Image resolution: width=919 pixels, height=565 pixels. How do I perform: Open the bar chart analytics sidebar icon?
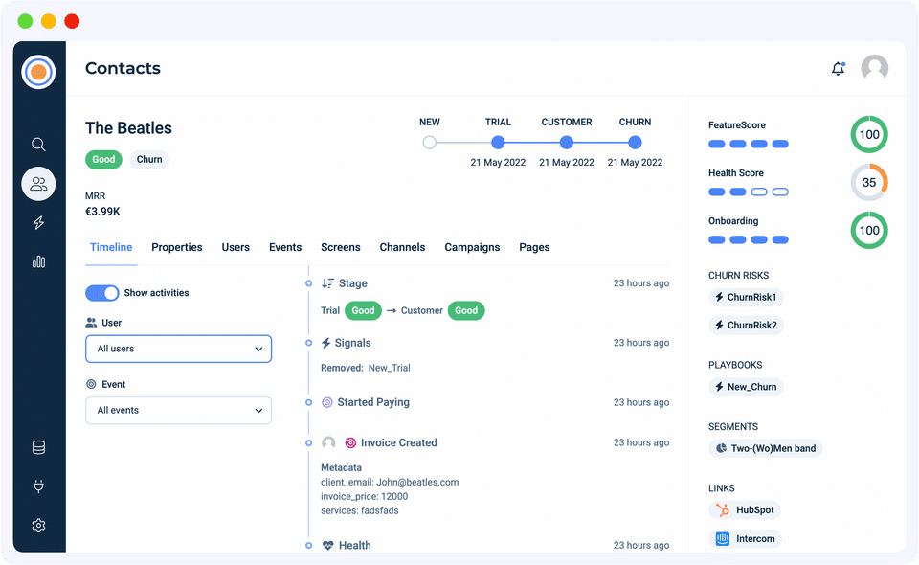pyautogui.click(x=38, y=261)
